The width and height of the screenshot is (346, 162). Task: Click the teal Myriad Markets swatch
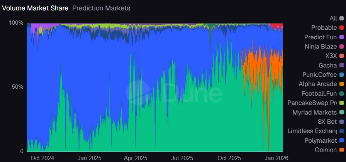pos(342,112)
